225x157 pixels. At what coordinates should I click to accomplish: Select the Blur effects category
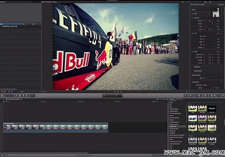pos(170,105)
